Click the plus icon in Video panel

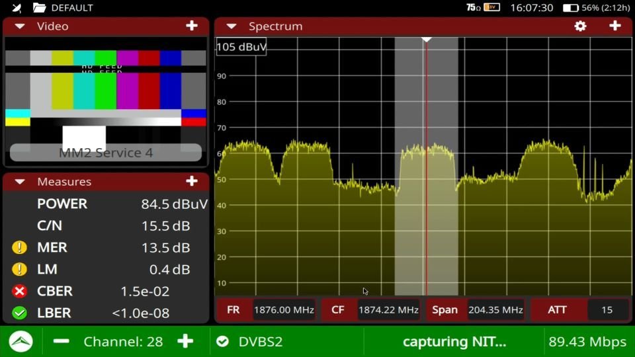pos(191,26)
